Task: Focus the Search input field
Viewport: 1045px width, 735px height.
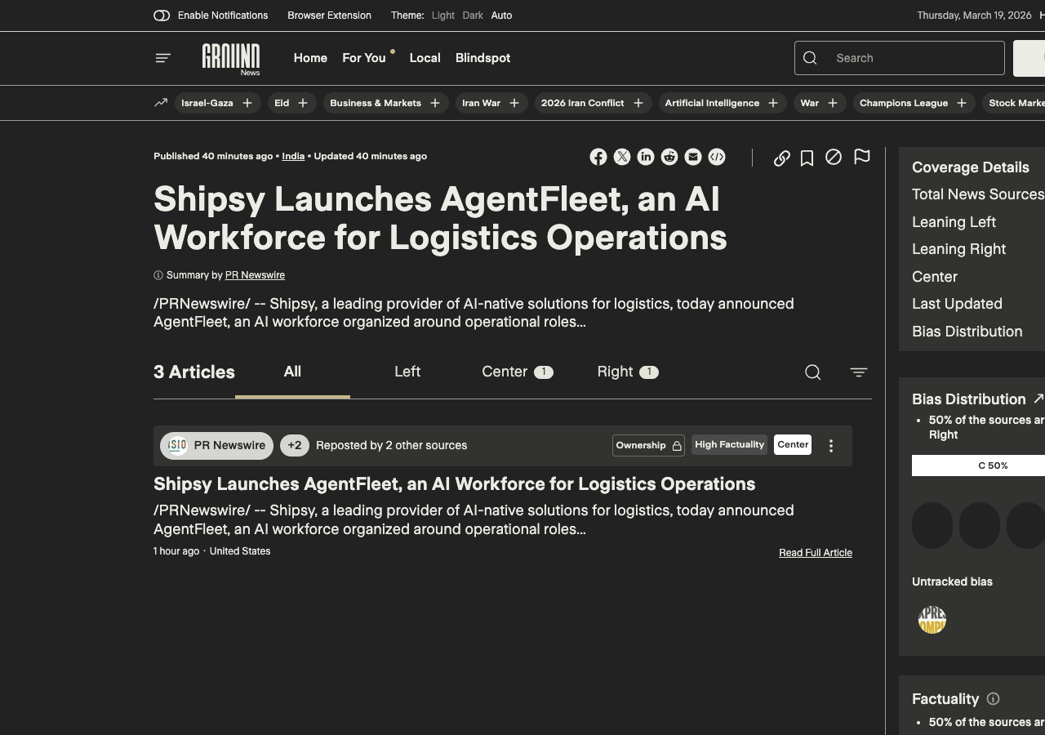Action: [900, 58]
